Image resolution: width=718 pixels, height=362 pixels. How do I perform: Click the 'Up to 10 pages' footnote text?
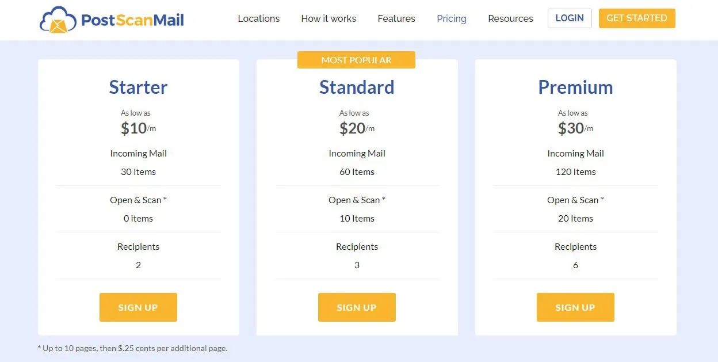(x=132, y=348)
